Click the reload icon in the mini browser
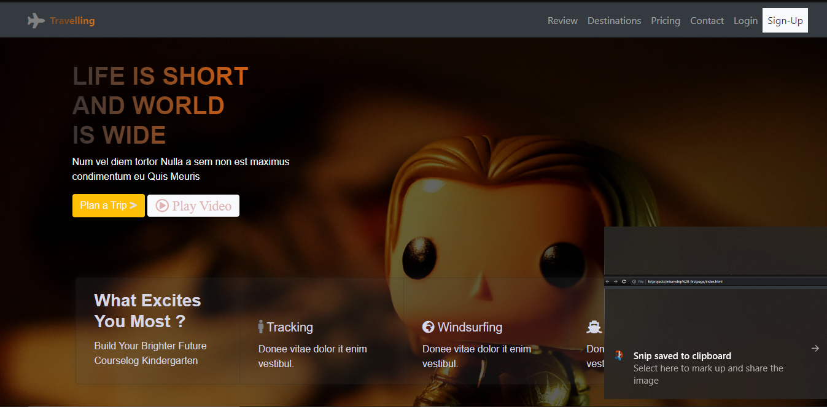The image size is (827, 407). pos(624,281)
